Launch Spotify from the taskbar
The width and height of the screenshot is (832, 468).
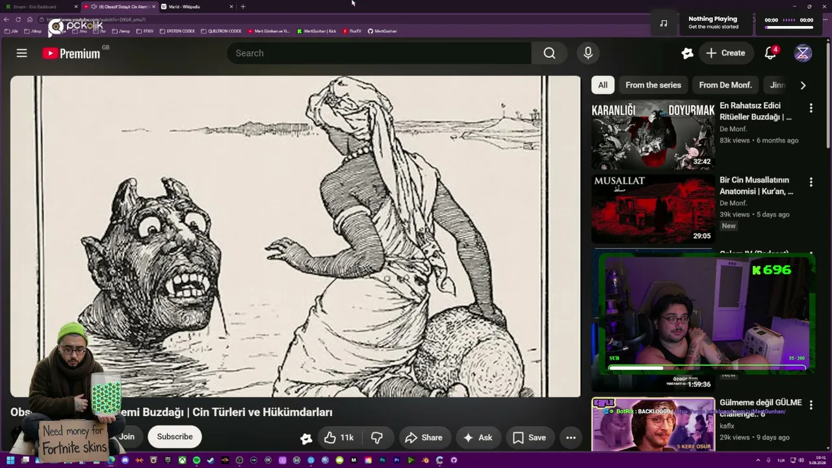(x=196, y=460)
